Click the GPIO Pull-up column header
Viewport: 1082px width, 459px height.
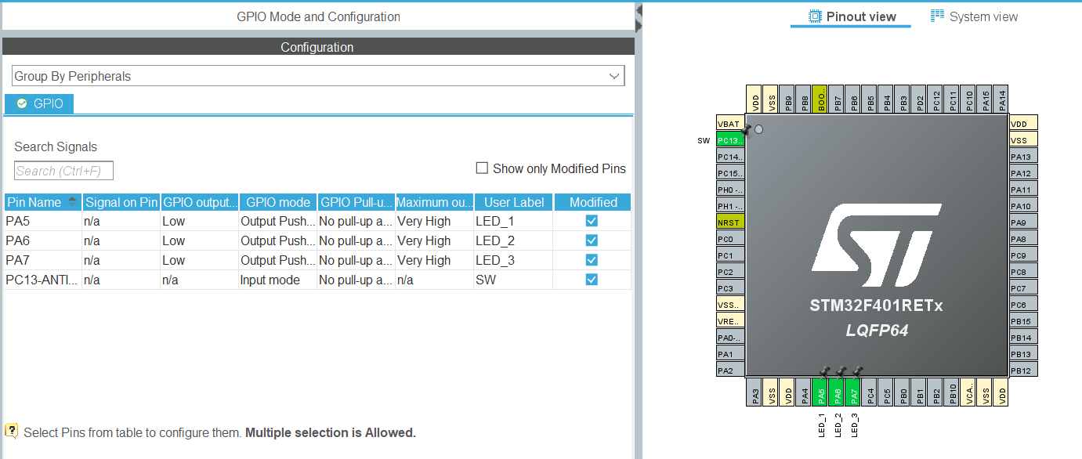click(356, 202)
